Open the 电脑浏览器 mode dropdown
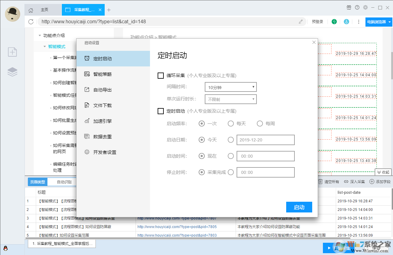This screenshot has height=255, width=393. 379,22
